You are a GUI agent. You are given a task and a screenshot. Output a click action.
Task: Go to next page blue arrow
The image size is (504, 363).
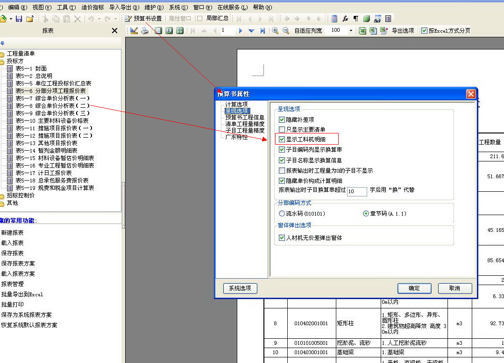(241, 31)
